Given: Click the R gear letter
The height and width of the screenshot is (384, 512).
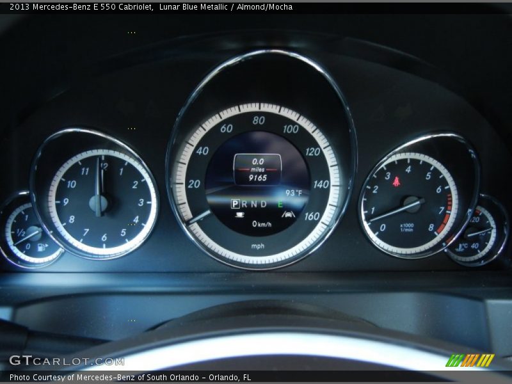Looking at the screenshot, I should point(244,204).
